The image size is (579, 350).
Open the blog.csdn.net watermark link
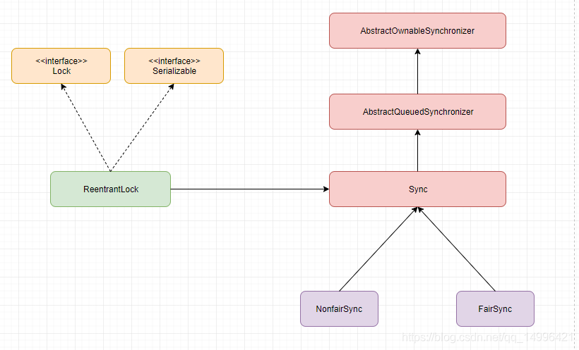pyautogui.click(x=489, y=337)
